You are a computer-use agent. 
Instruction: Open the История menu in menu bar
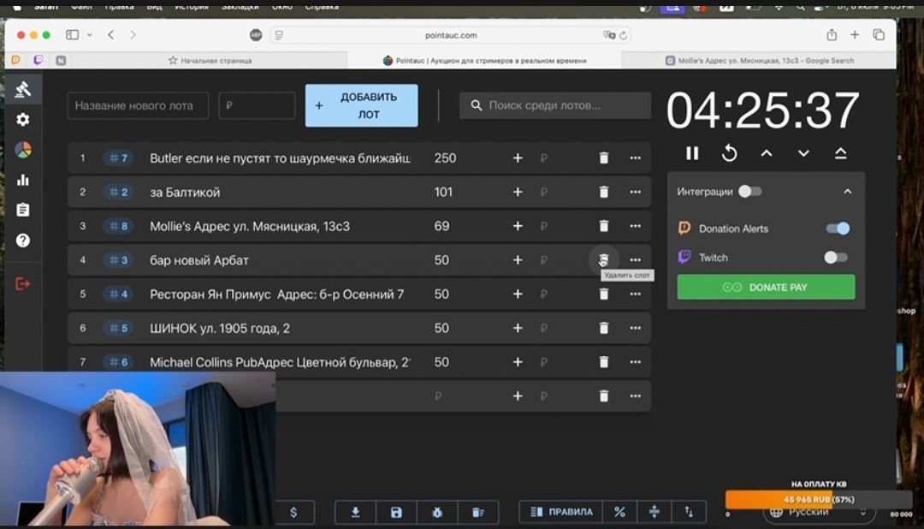pyautogui.click(x=192, y=7)
